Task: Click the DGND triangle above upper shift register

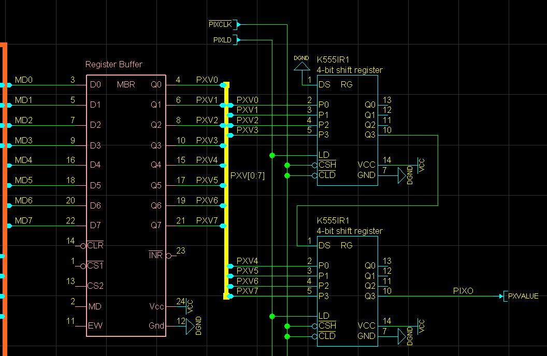Action: click(x=302, y=66)
